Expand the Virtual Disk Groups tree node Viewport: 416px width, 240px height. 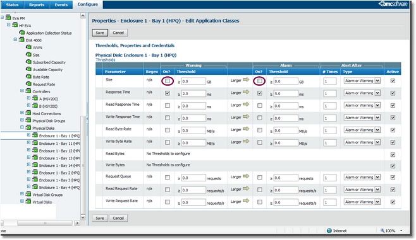click(22, 194)
